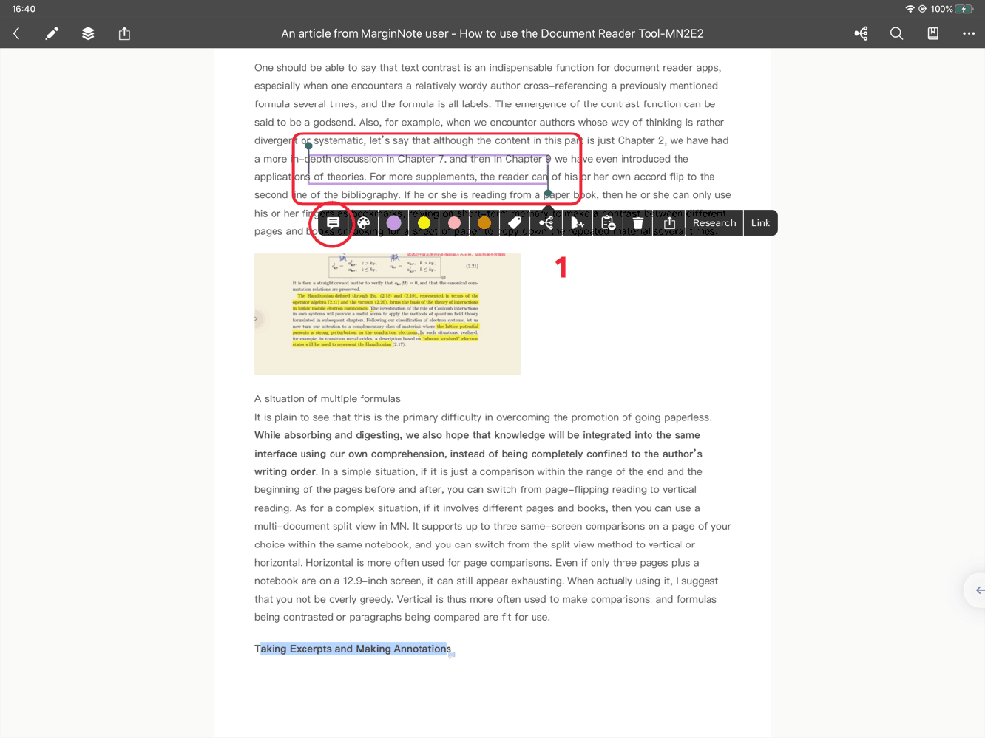The width and height of the screenshot is (985, 738).
Task: Open the comment annotation icon in the popup toolbar
Action: click(332, 222)
